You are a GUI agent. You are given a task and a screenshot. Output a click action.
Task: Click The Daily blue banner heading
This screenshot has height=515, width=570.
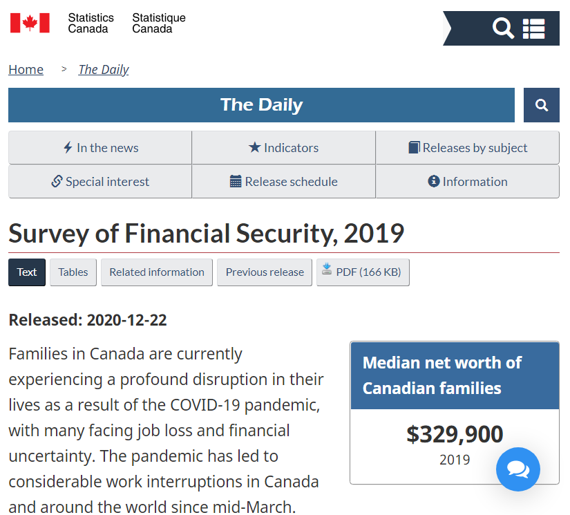tap(261, 105)
